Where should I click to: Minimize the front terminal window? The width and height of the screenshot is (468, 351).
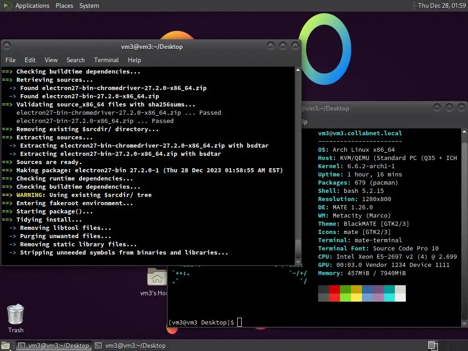coord(271,46)
